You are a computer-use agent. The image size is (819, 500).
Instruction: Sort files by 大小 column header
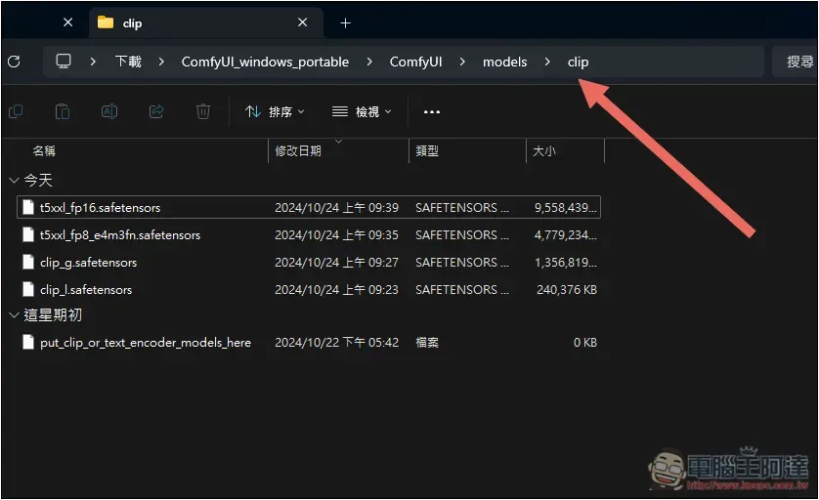click(x=543, y=151)
